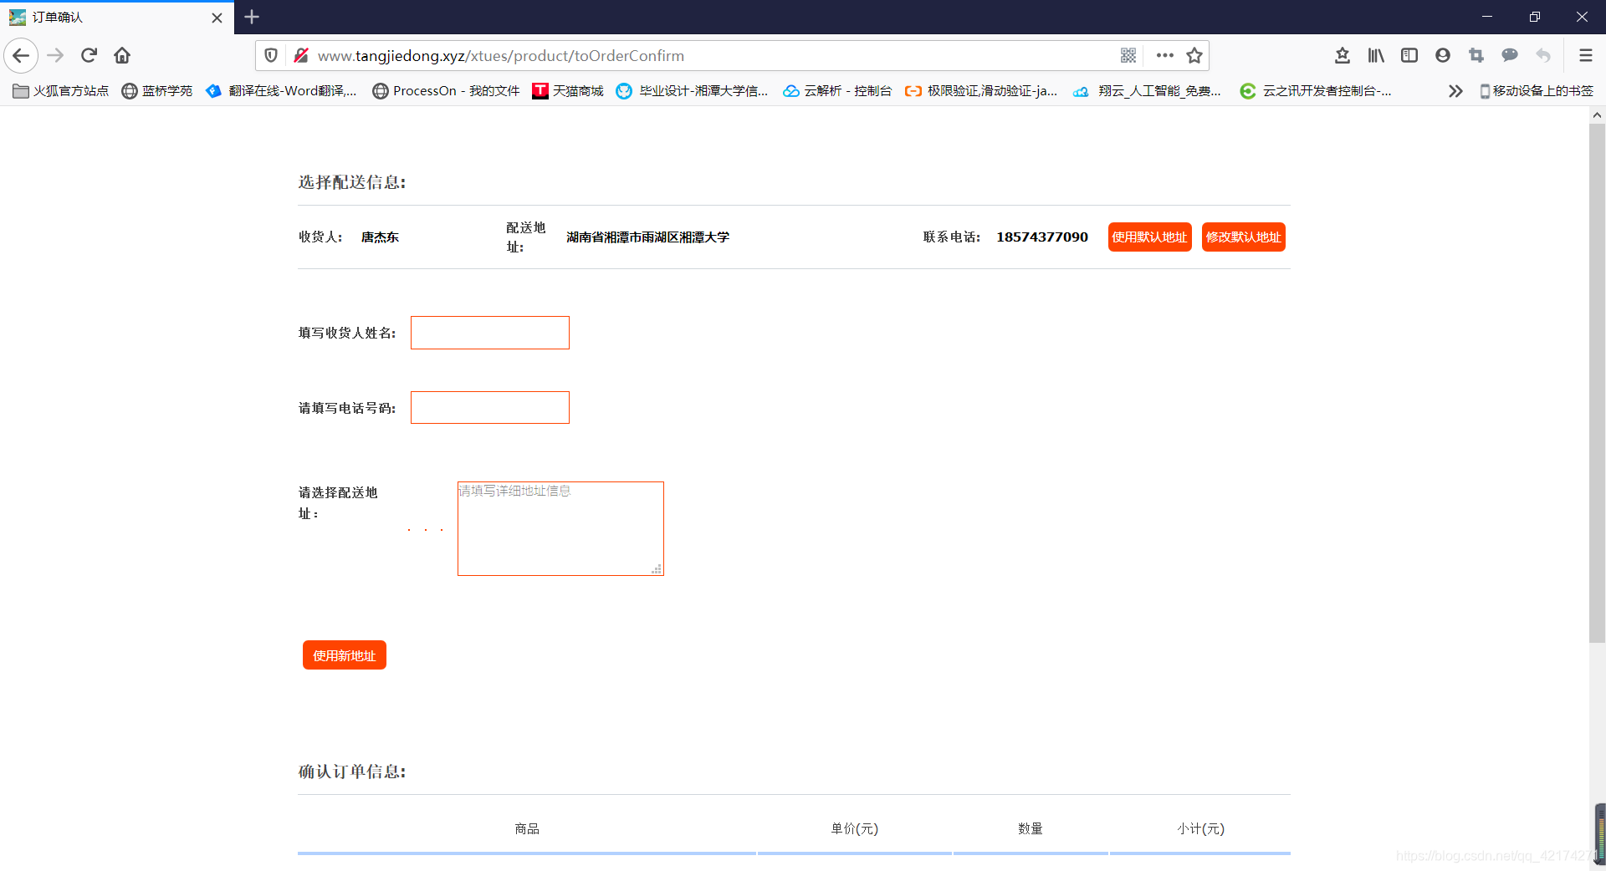
Task: Open ProcessOn 我的文件 bookmark
Action: [x=446, y=91]
